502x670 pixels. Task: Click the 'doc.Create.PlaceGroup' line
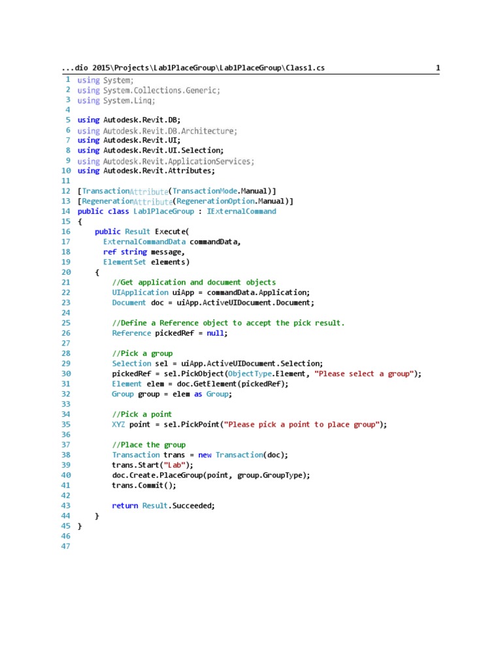coord(211,475)
